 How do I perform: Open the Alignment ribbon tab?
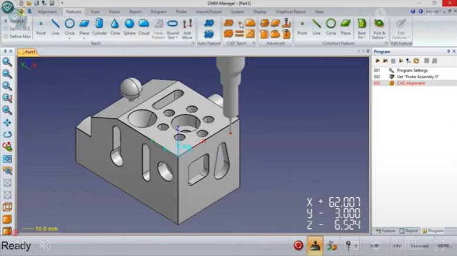pos(47,12)
